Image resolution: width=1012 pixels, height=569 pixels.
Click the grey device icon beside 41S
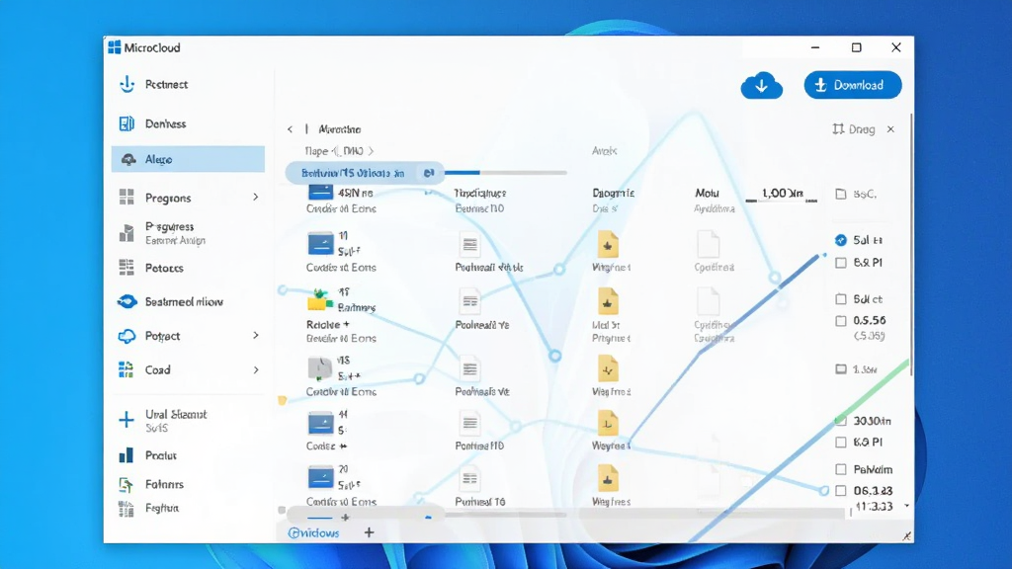[319, 367]
